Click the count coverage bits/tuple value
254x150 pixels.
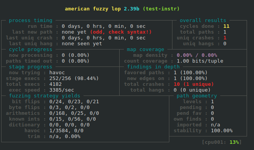pos(200,61)
